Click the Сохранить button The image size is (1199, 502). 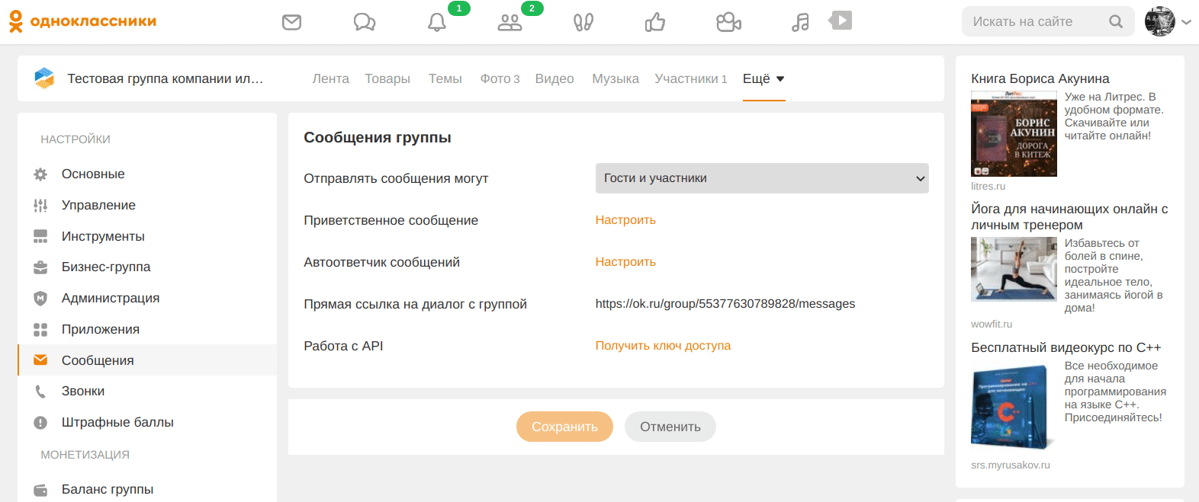coord(564,427)
